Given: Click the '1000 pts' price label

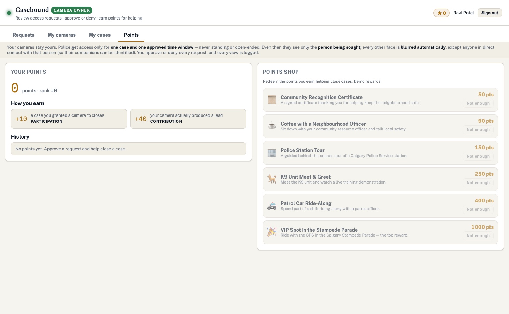Looking at the screenshot, I should point(483,227).
